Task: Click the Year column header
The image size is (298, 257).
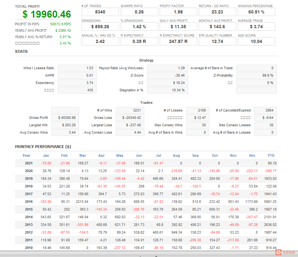Action: tap(27, 155)
